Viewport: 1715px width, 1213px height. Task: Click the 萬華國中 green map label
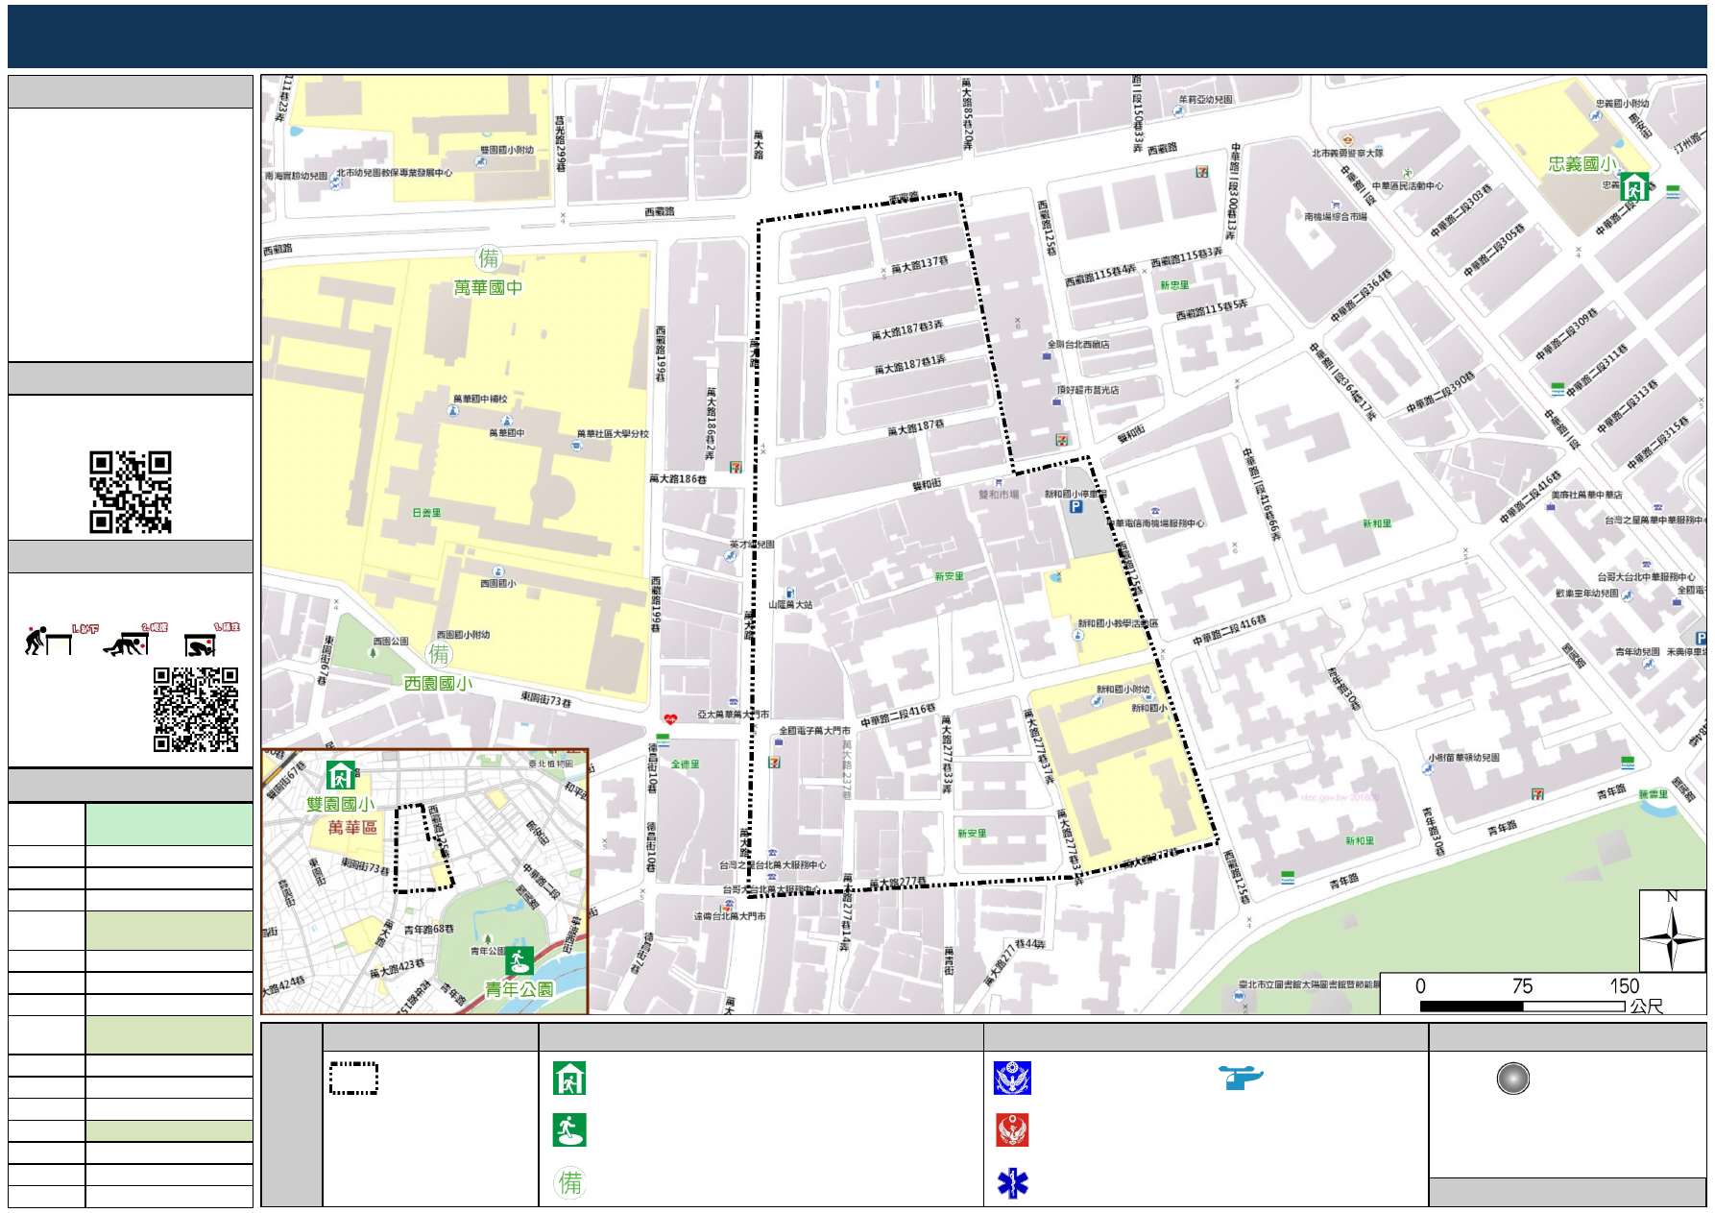pyautogui.click(x=489, y=287)
